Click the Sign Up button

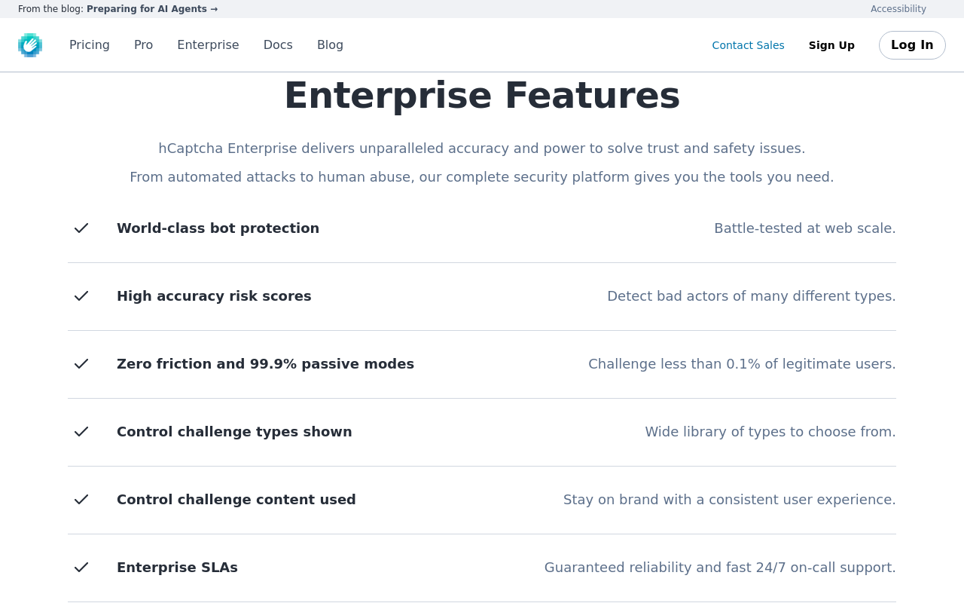pos(831,45)
